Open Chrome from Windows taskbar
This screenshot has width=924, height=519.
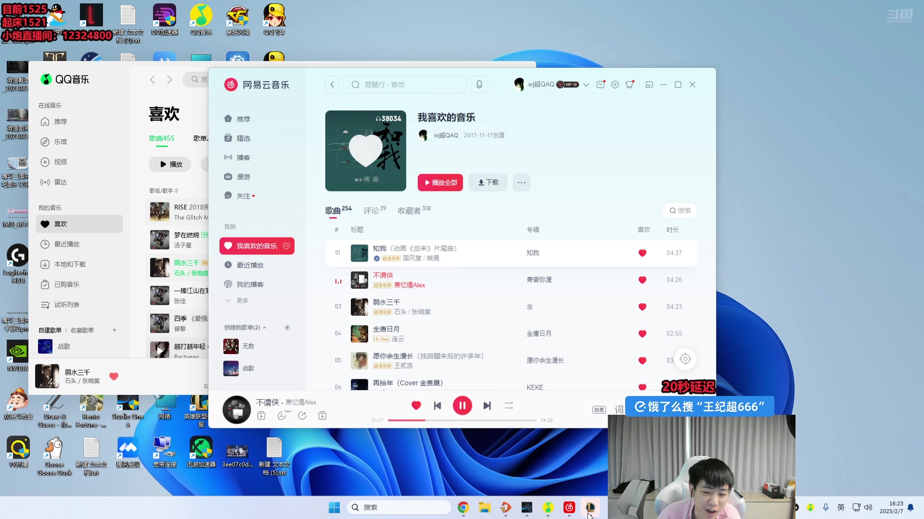463,507
